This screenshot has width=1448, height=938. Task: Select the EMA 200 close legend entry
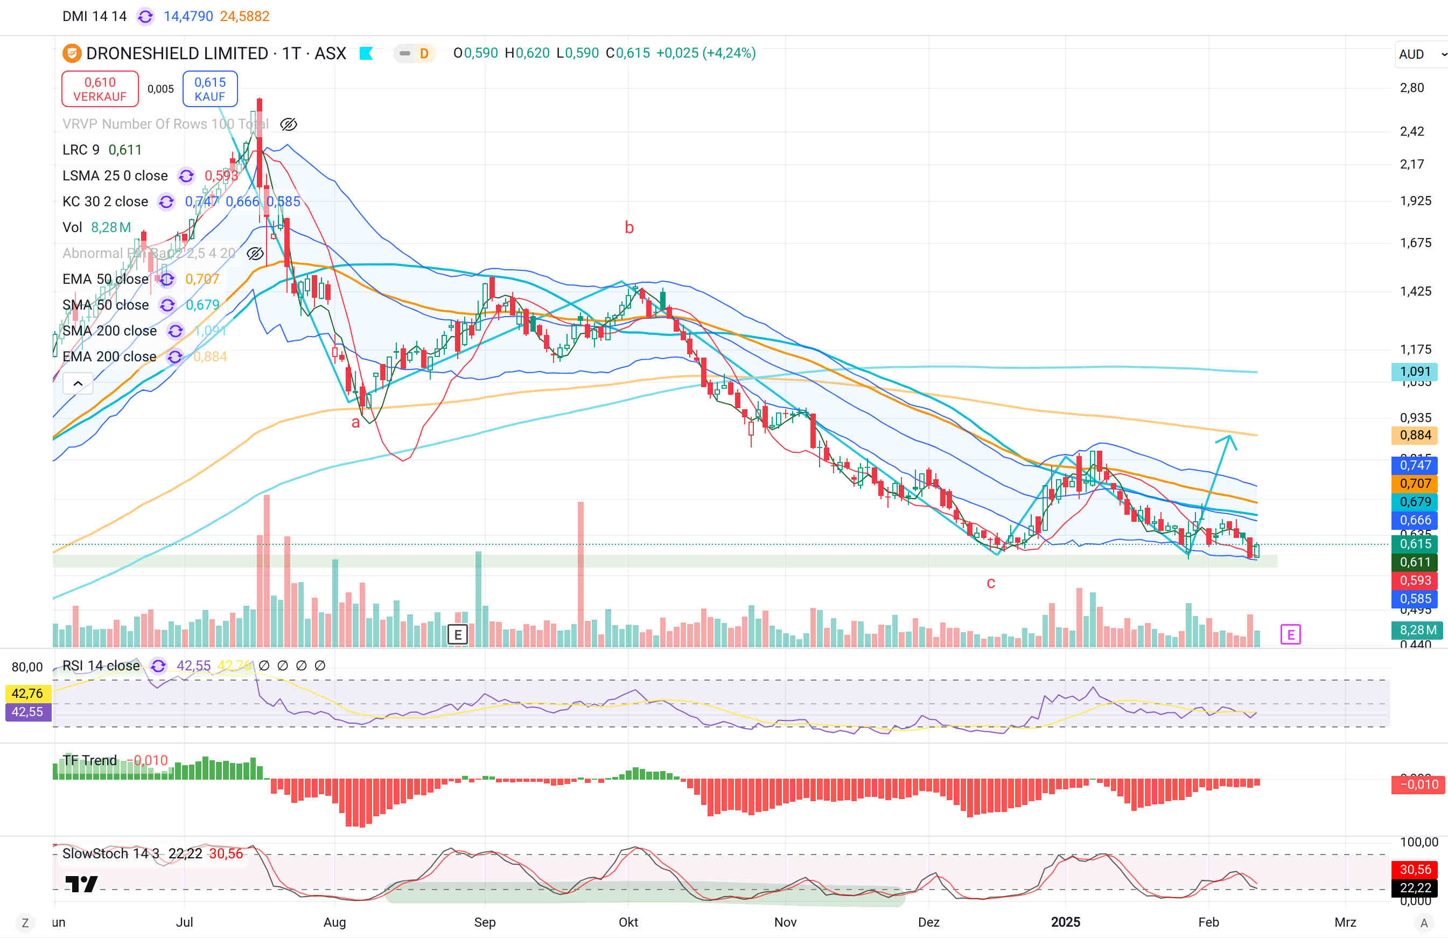(109, 356)
